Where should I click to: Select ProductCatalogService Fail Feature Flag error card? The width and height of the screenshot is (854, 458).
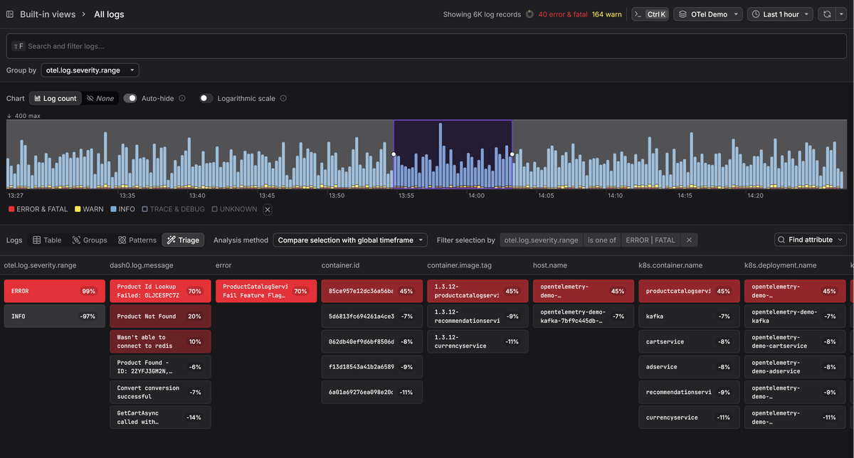pyautogui.click(x=266, y=291)
